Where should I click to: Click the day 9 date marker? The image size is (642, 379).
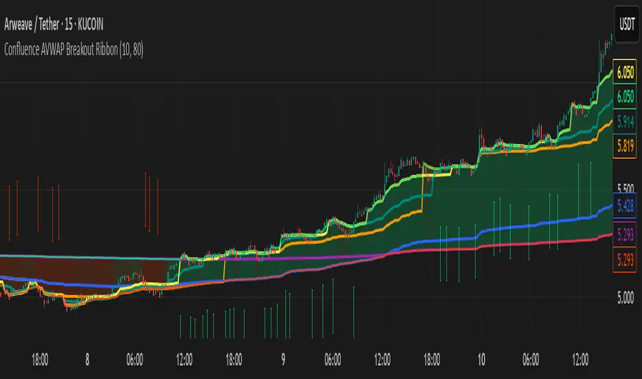(283, 360)
